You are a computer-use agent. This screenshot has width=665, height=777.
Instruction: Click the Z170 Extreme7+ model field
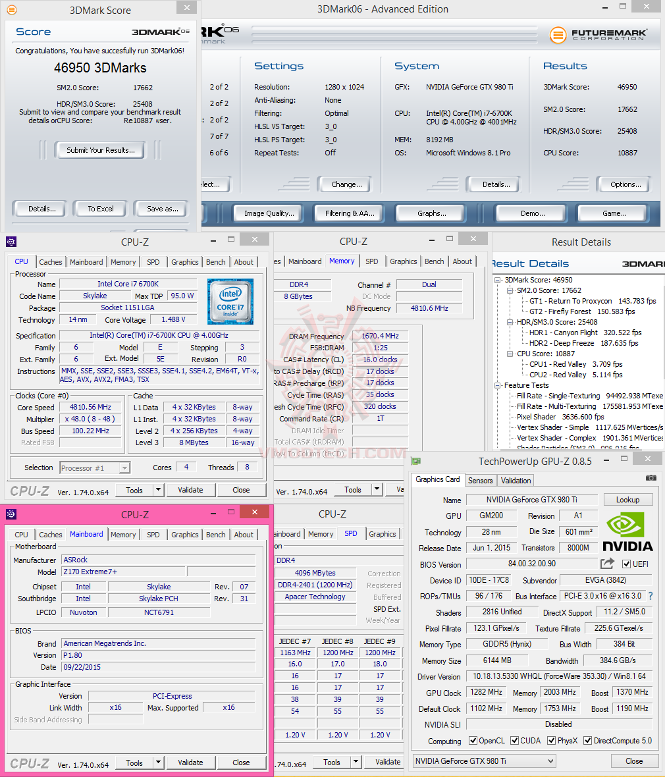[x=123, y=572]
